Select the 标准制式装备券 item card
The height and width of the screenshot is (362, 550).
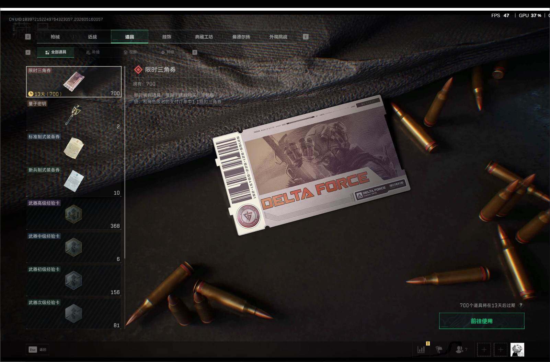(74, 148)
